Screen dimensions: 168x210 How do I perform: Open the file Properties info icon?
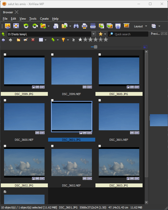coord(56,26)
